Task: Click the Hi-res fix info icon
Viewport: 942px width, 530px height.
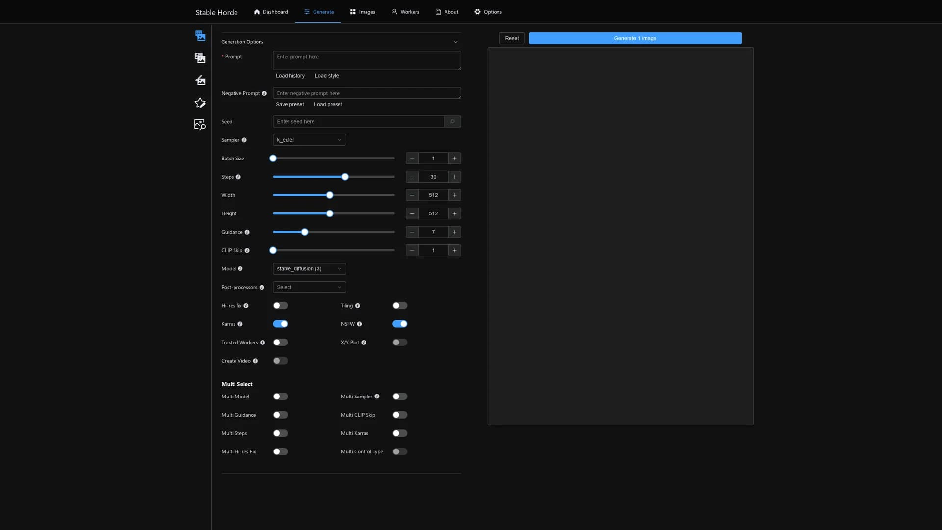Action: [246, 306]
